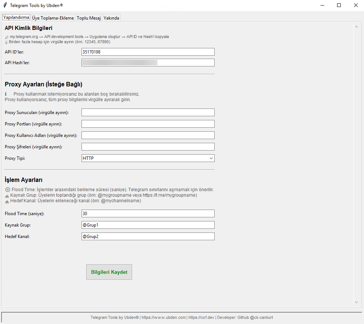Open the Toplu Mesaj tab
The image size is (364, 324).
point(89,18)
